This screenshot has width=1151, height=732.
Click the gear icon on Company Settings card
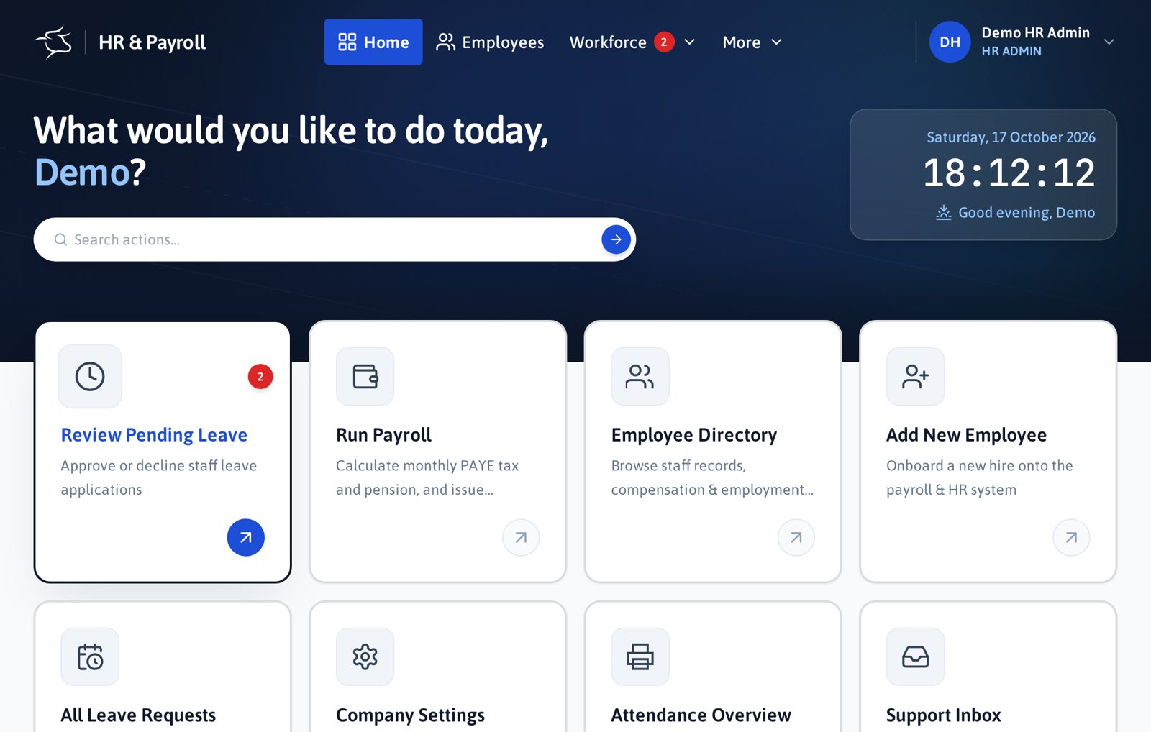click(365, 656)
